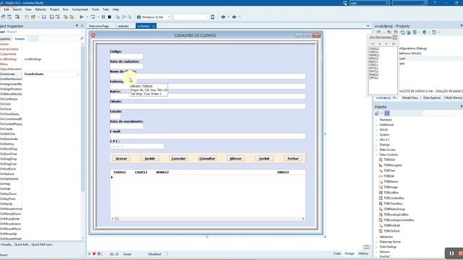Click the CPF masked input field
Screen dimensions: 463x260
(137, 146)
